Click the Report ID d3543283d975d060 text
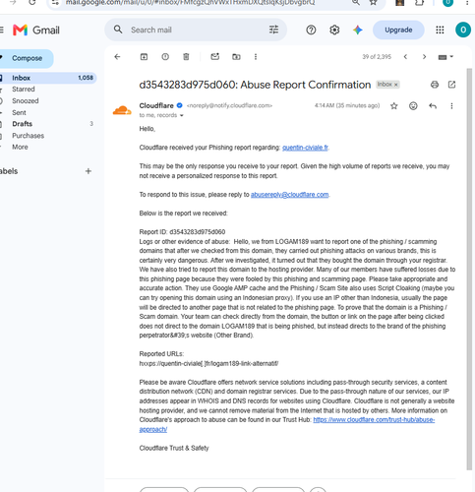 click(x=182, y=232)
